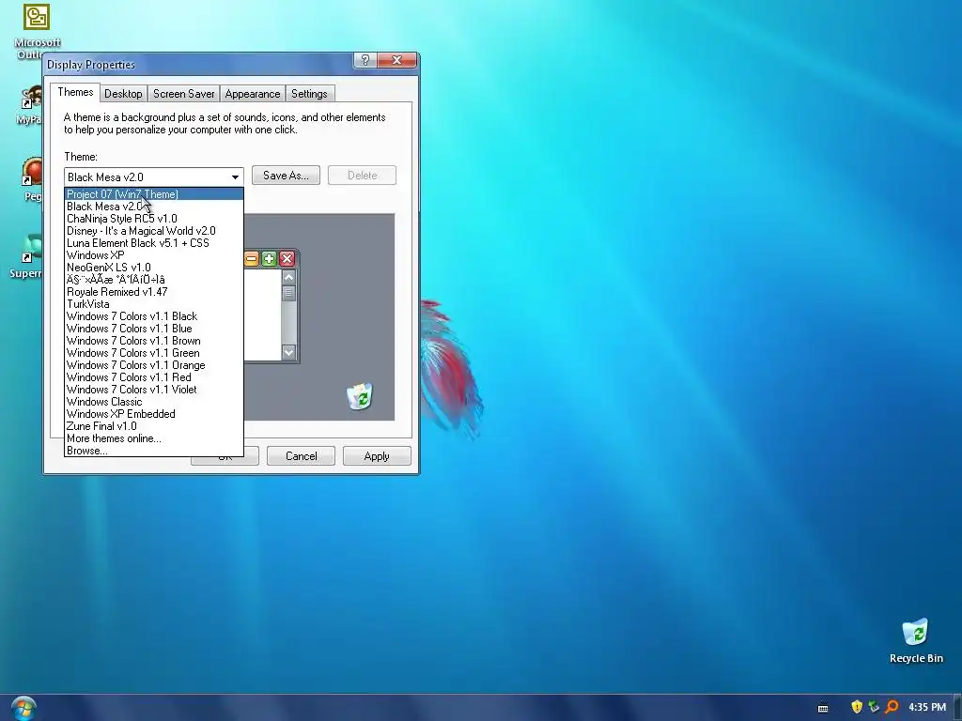The height and width of the screenshot is (721, 962).
Task: Pick the Zune Final v1.0 theme
Action: 154,427
